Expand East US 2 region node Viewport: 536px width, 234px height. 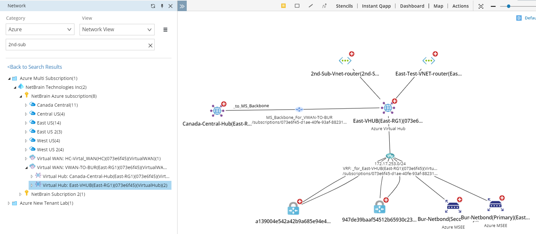pos(26,132)
